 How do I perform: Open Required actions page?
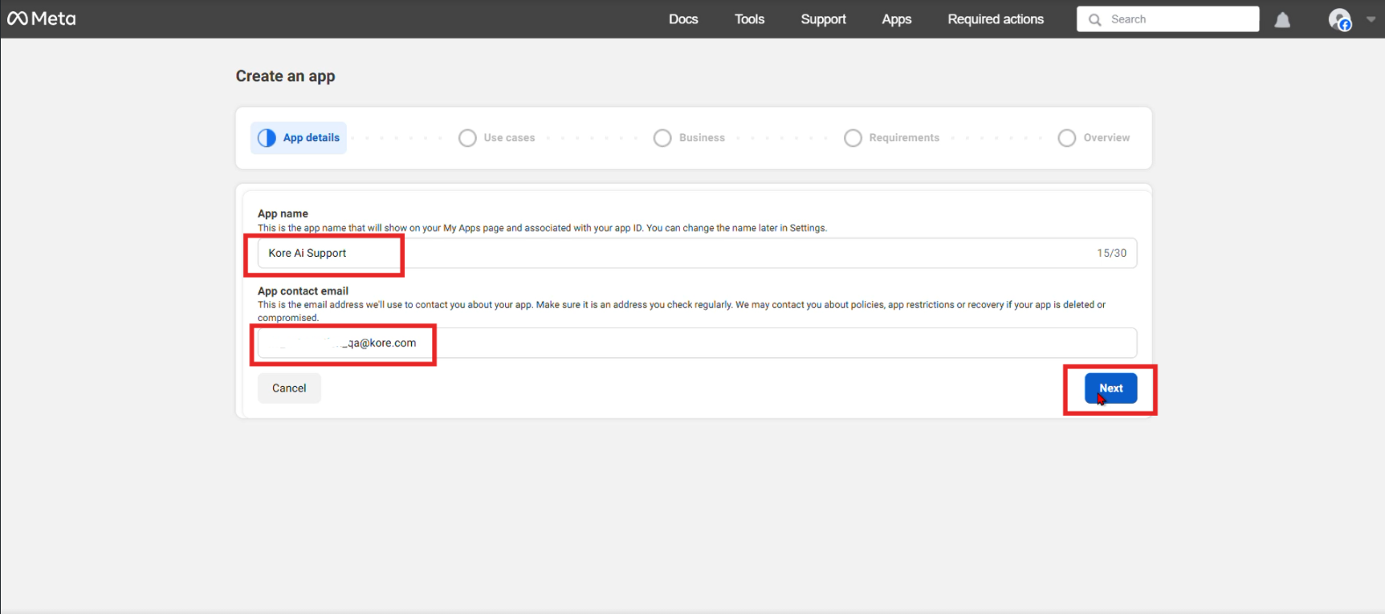(996, 19)
